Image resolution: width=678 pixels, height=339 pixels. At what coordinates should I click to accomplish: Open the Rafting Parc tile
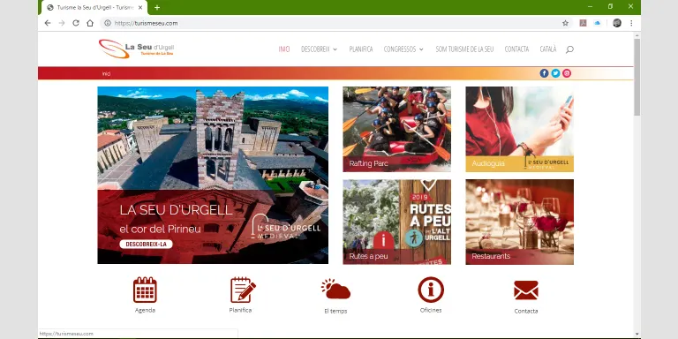pyautogui.click(x=397, y=129)
